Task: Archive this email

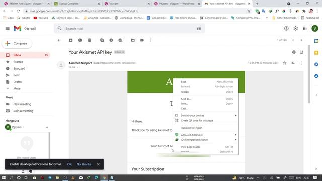Action: (71, 40)
